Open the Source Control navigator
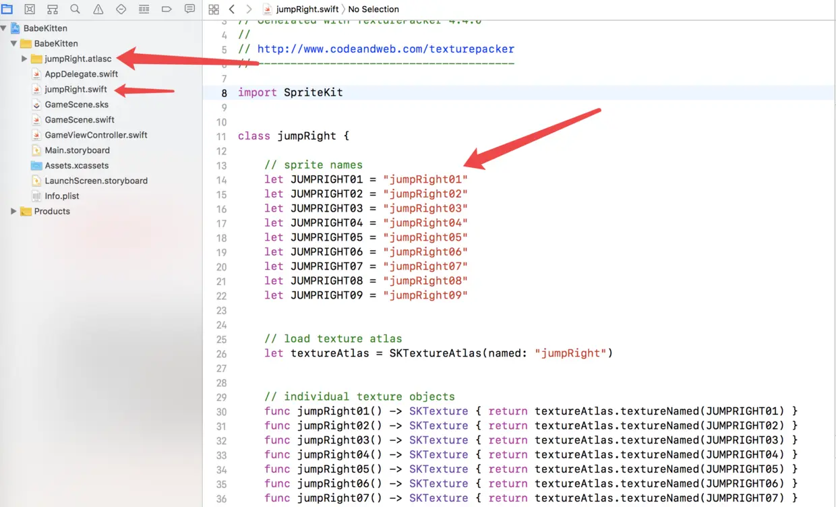836x507 pixels. pos(30,9)
